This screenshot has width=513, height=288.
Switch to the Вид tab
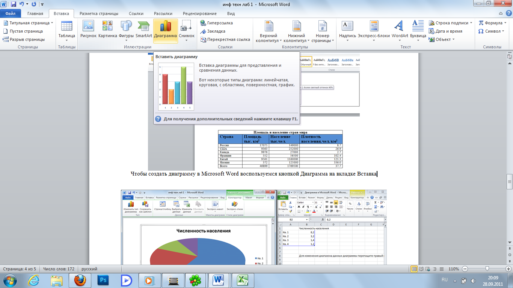[x=231, y=13]
